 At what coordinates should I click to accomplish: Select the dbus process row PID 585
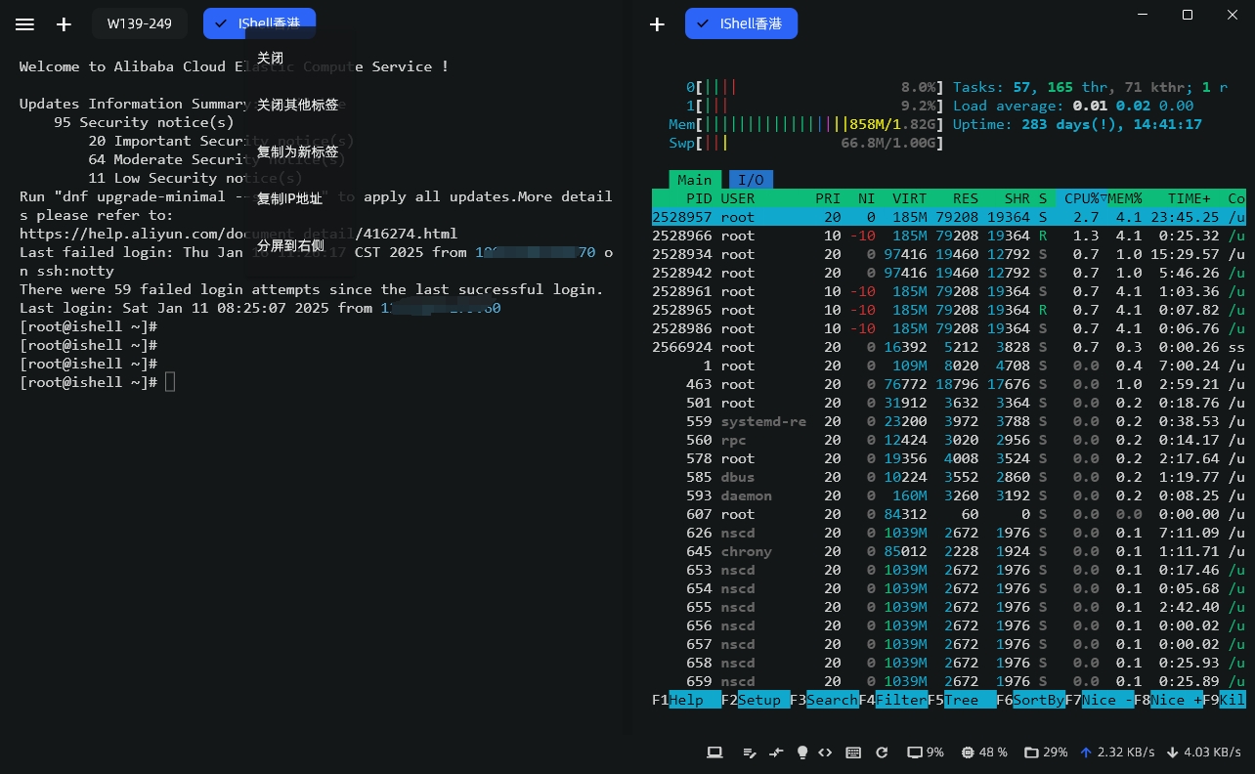click(x=949, y=477)
